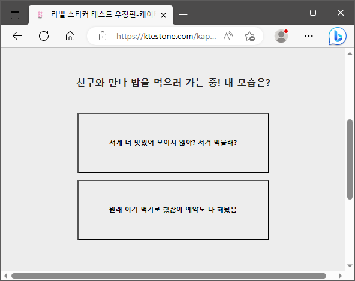Open the tab actions menu icon
This screenshot has width=355, height=281.
(x=15, y=15)
